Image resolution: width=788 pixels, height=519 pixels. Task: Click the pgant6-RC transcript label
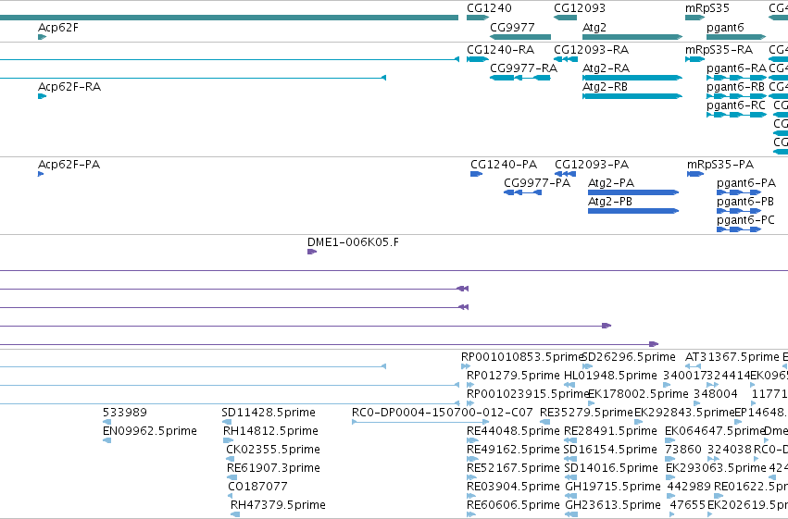pos(736,105)
